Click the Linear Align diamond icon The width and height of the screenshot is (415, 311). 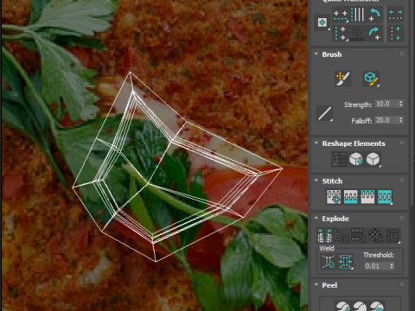click(358, 34)
